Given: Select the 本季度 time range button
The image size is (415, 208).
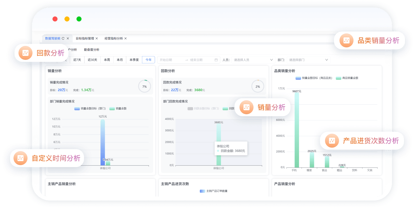Looking at the screenshot, I should tap(134, 60).
